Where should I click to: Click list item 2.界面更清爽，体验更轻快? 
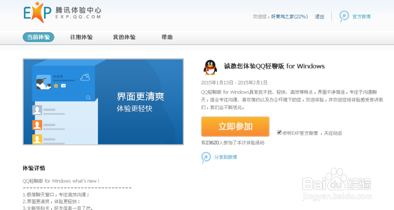[51, 201]
